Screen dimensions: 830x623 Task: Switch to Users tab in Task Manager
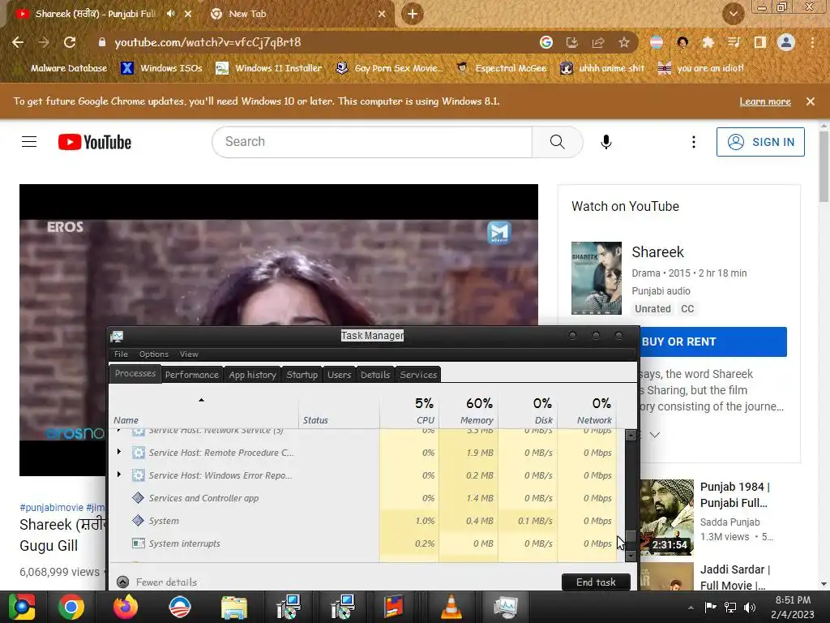click(x=339, y=375)
